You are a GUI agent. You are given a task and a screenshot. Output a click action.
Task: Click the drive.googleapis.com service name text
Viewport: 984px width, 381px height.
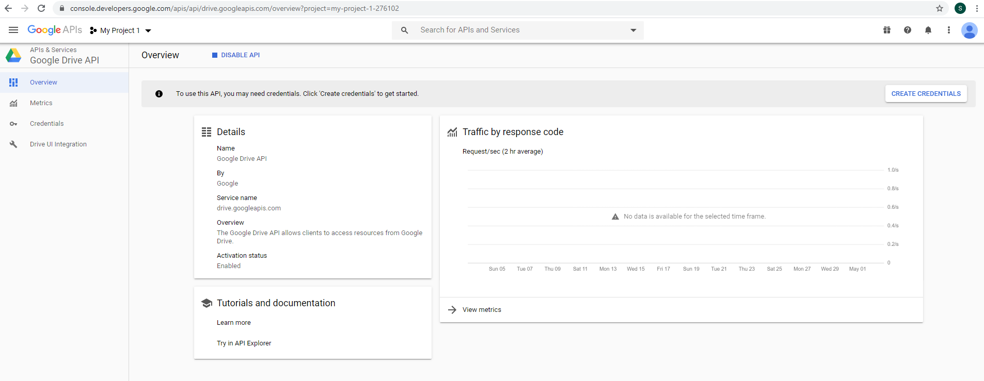[249, 208]
